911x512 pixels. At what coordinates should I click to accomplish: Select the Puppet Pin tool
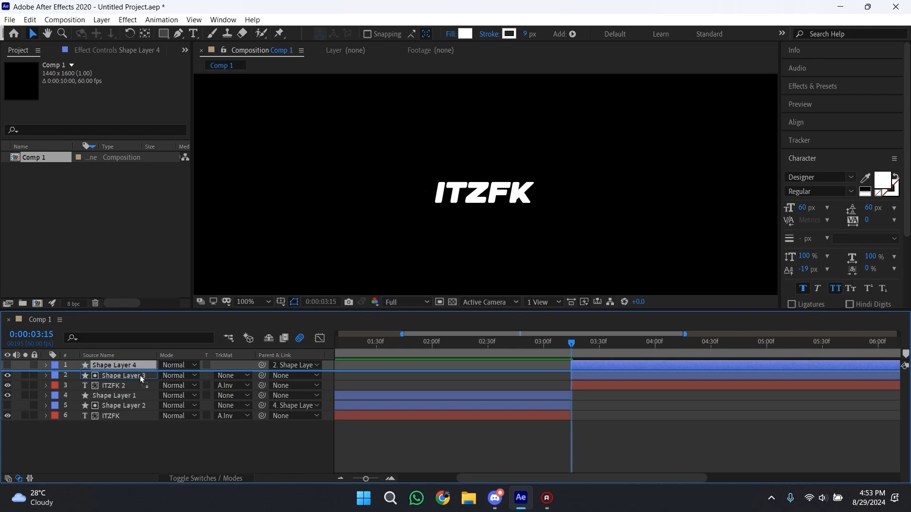pyautogui.click(x=279, y=34)
